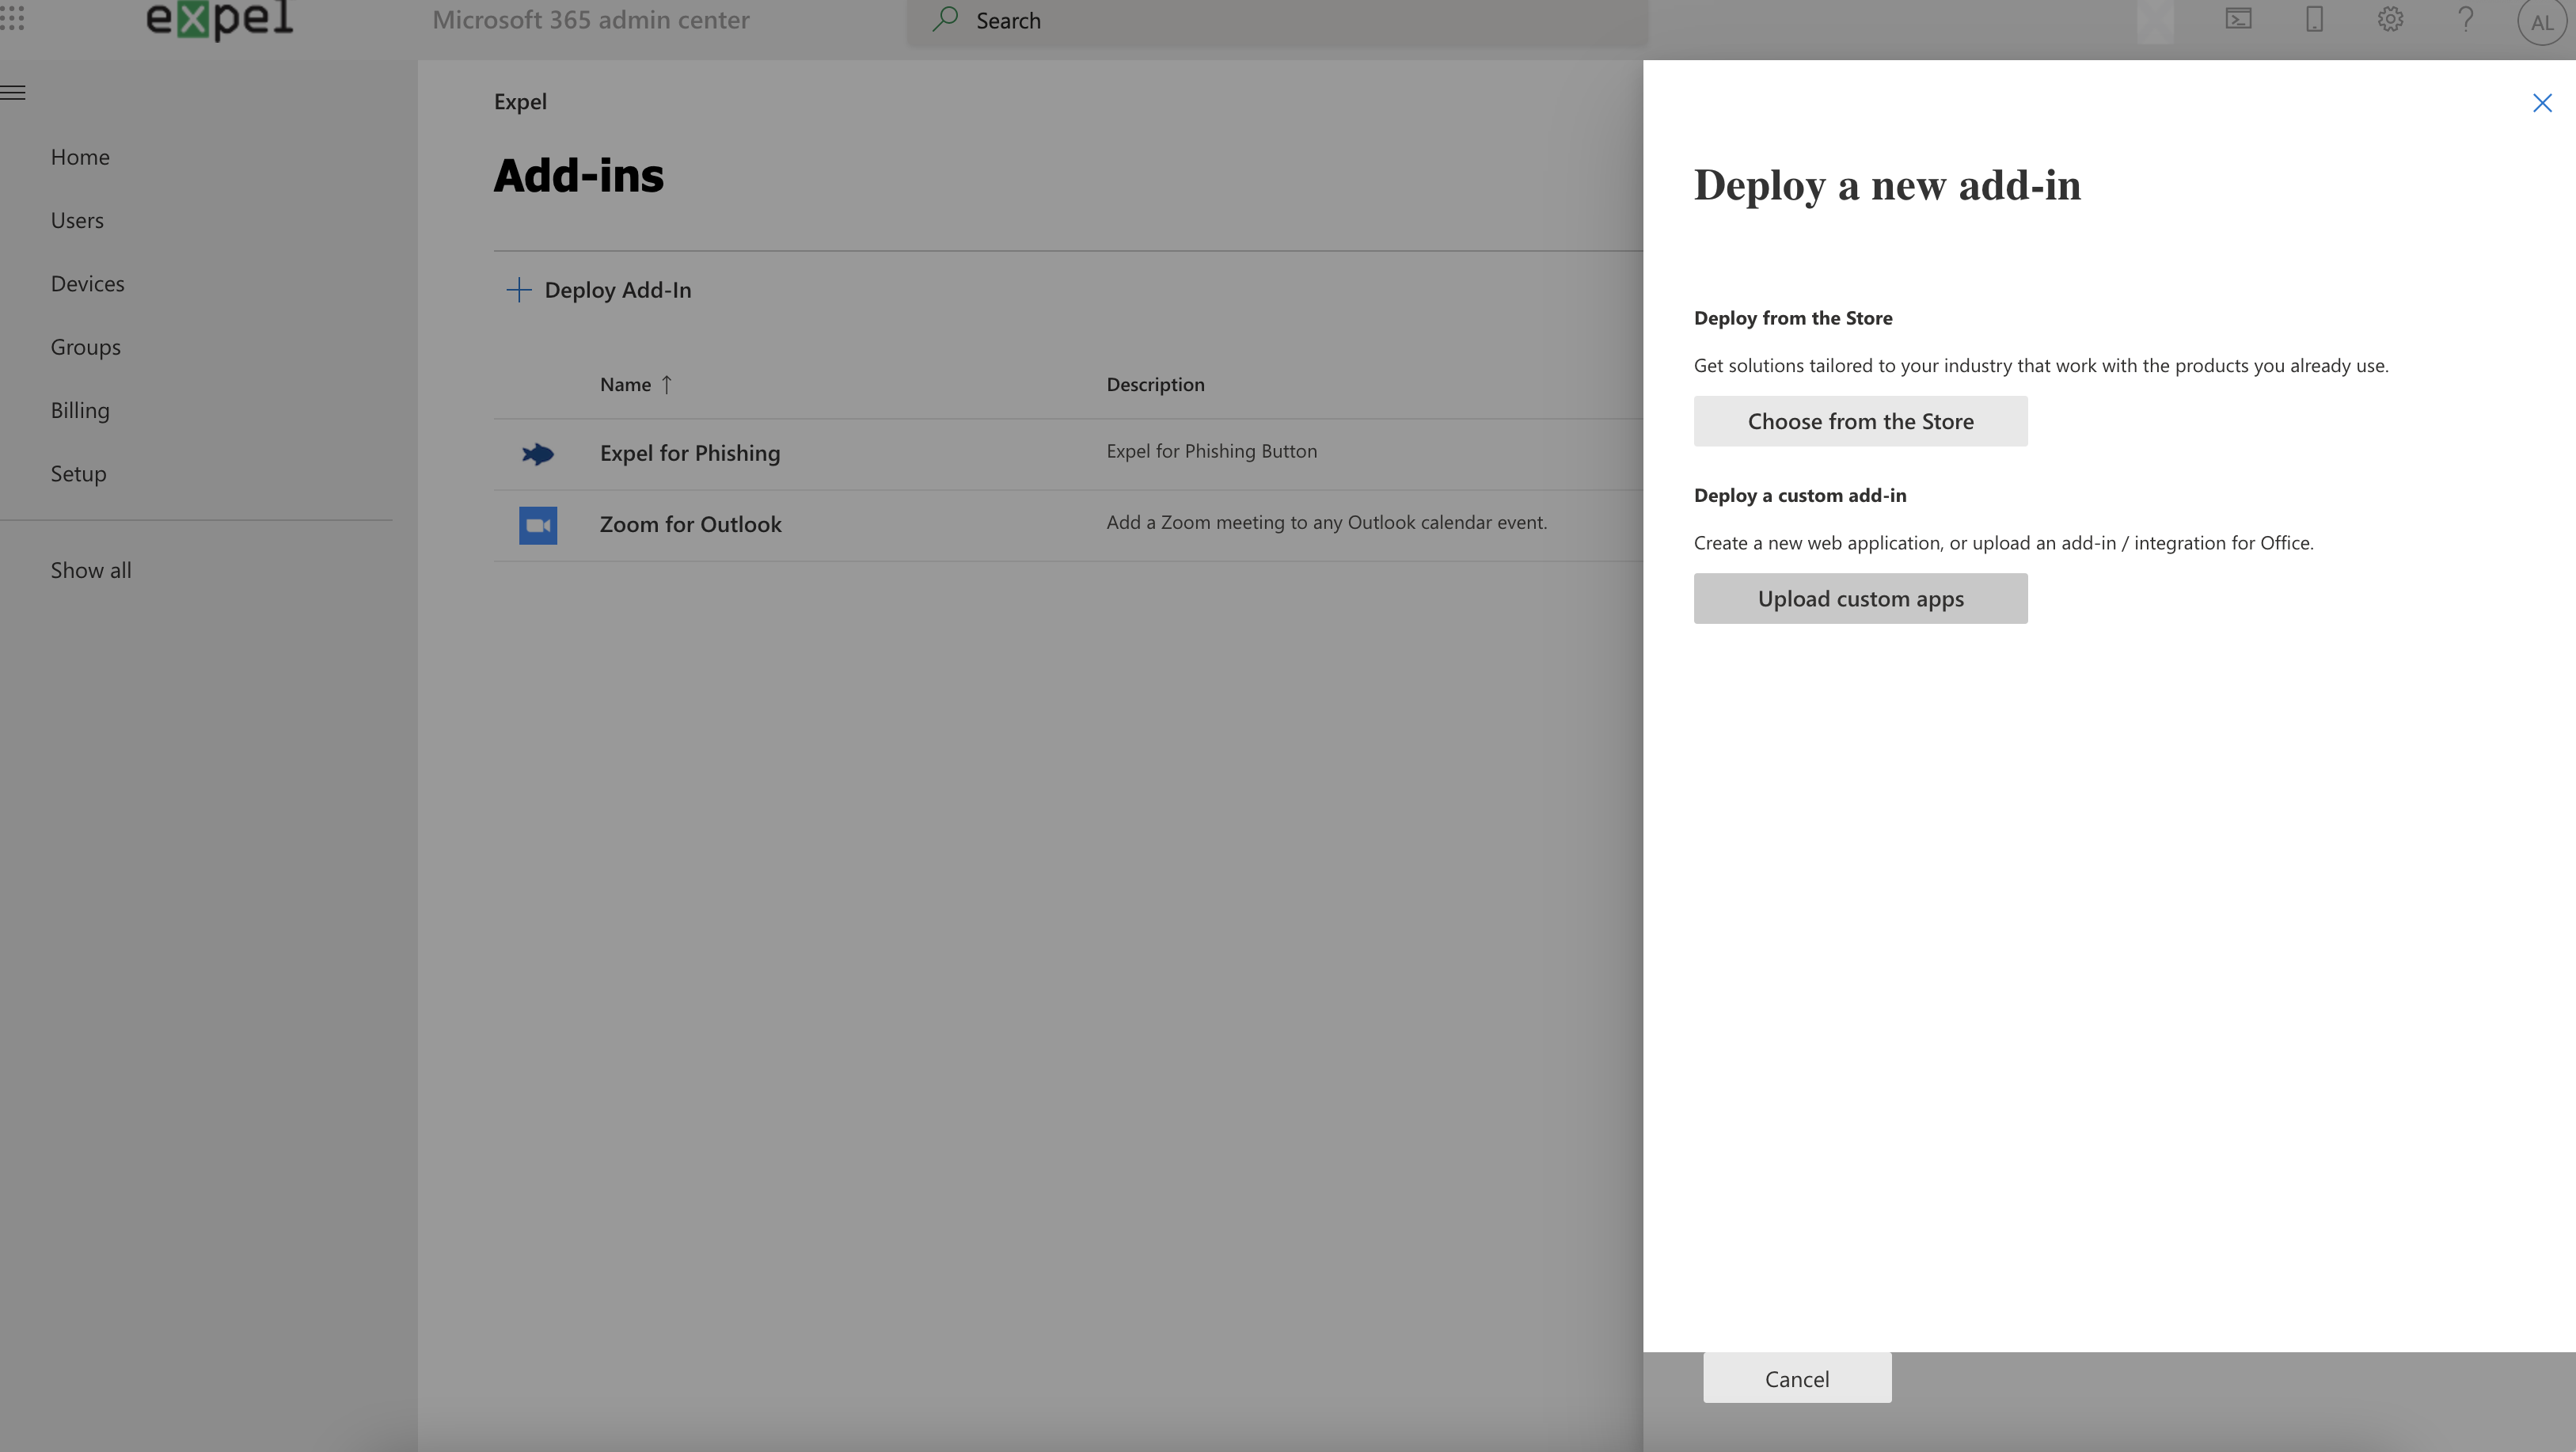Open the mobile app phone icon
The image size is (2576, 1452).
coord(2314,19)
